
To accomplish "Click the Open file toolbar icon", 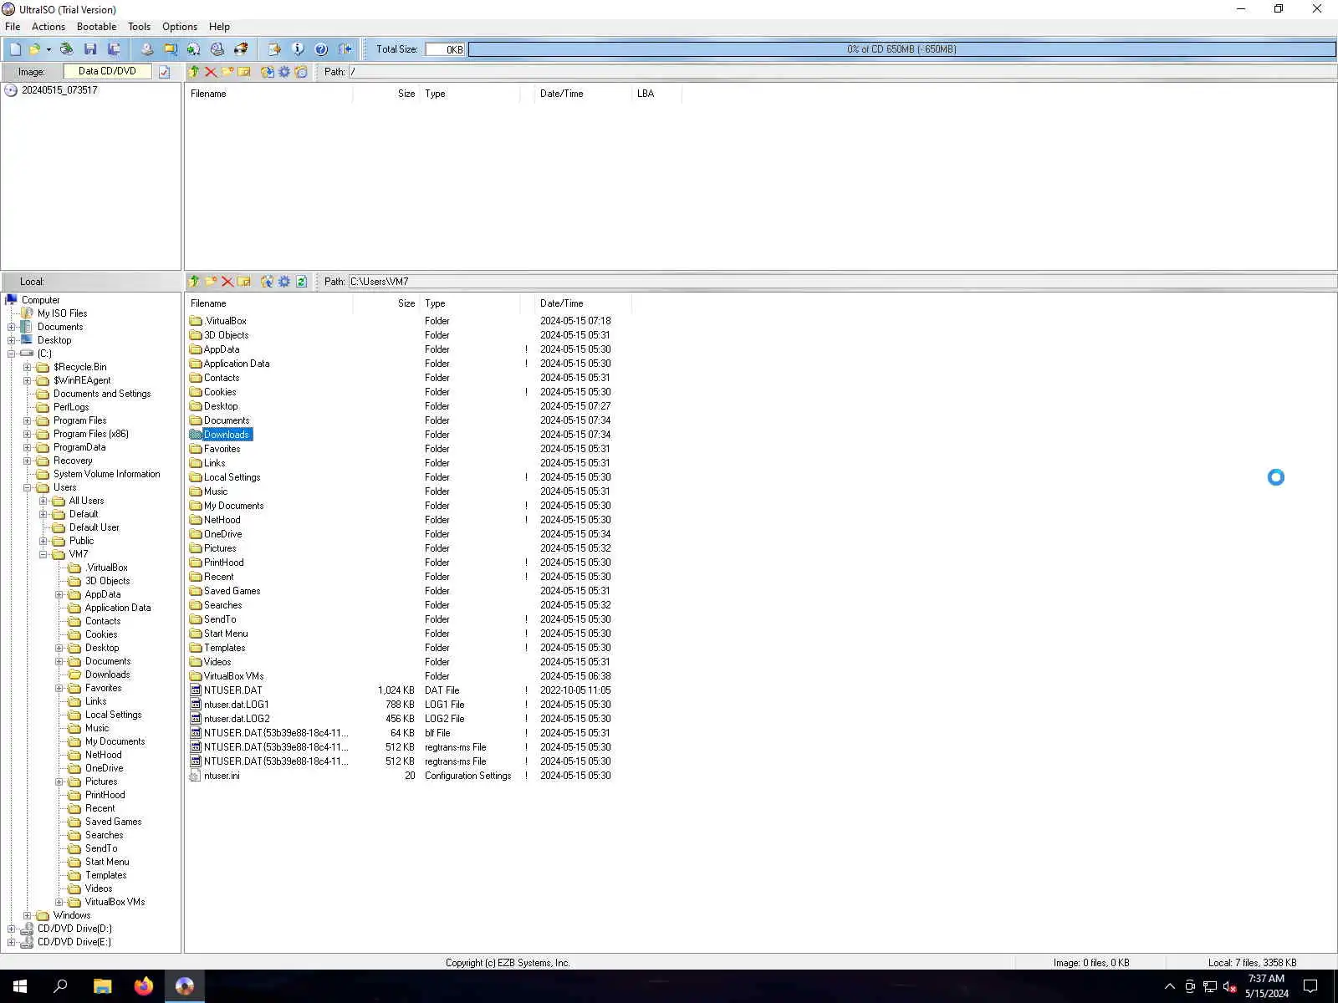I will pyautogui.click(x=34, y=49).
